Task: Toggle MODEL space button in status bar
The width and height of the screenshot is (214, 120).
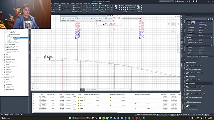Action: coord(154,115)
